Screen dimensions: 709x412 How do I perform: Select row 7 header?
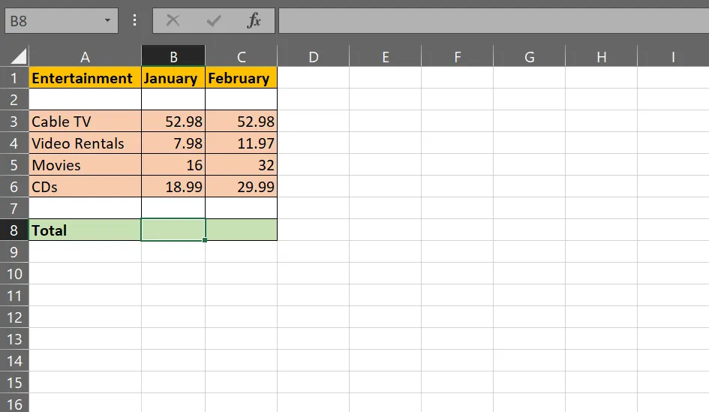click(14, 208)
